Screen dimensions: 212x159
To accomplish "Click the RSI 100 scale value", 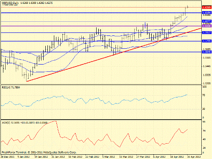I will tap(204, 87).
